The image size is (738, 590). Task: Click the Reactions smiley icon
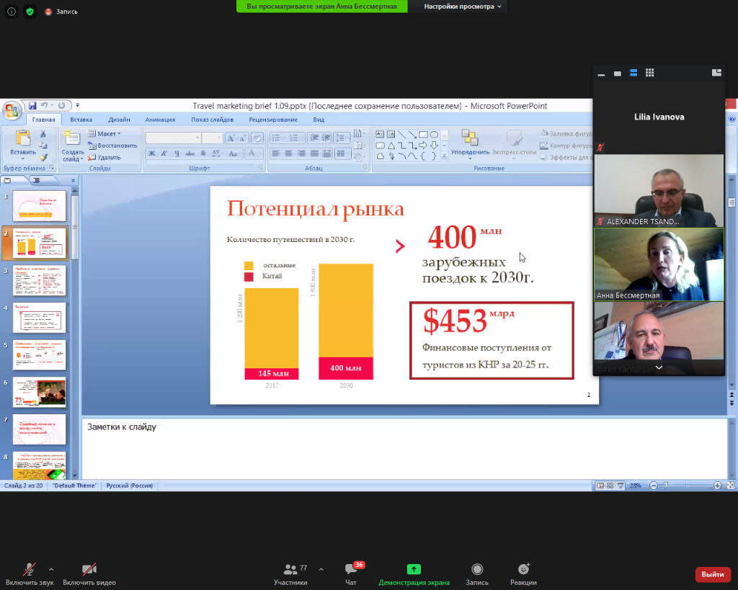[x=523, y=570]
